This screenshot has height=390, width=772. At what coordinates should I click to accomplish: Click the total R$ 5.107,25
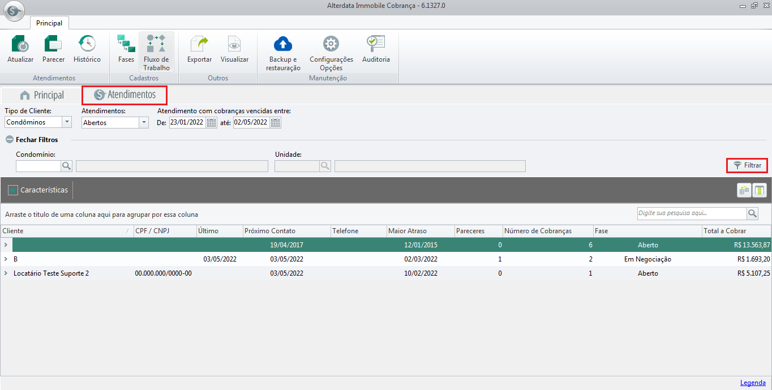tap(754, 273)
